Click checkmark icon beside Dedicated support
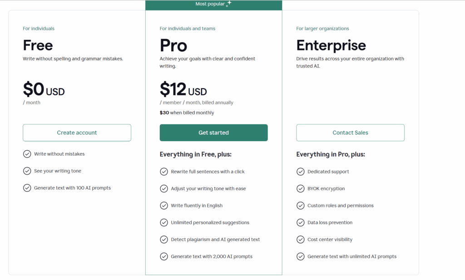Viewport: 465px width, 280px height. 301,172
